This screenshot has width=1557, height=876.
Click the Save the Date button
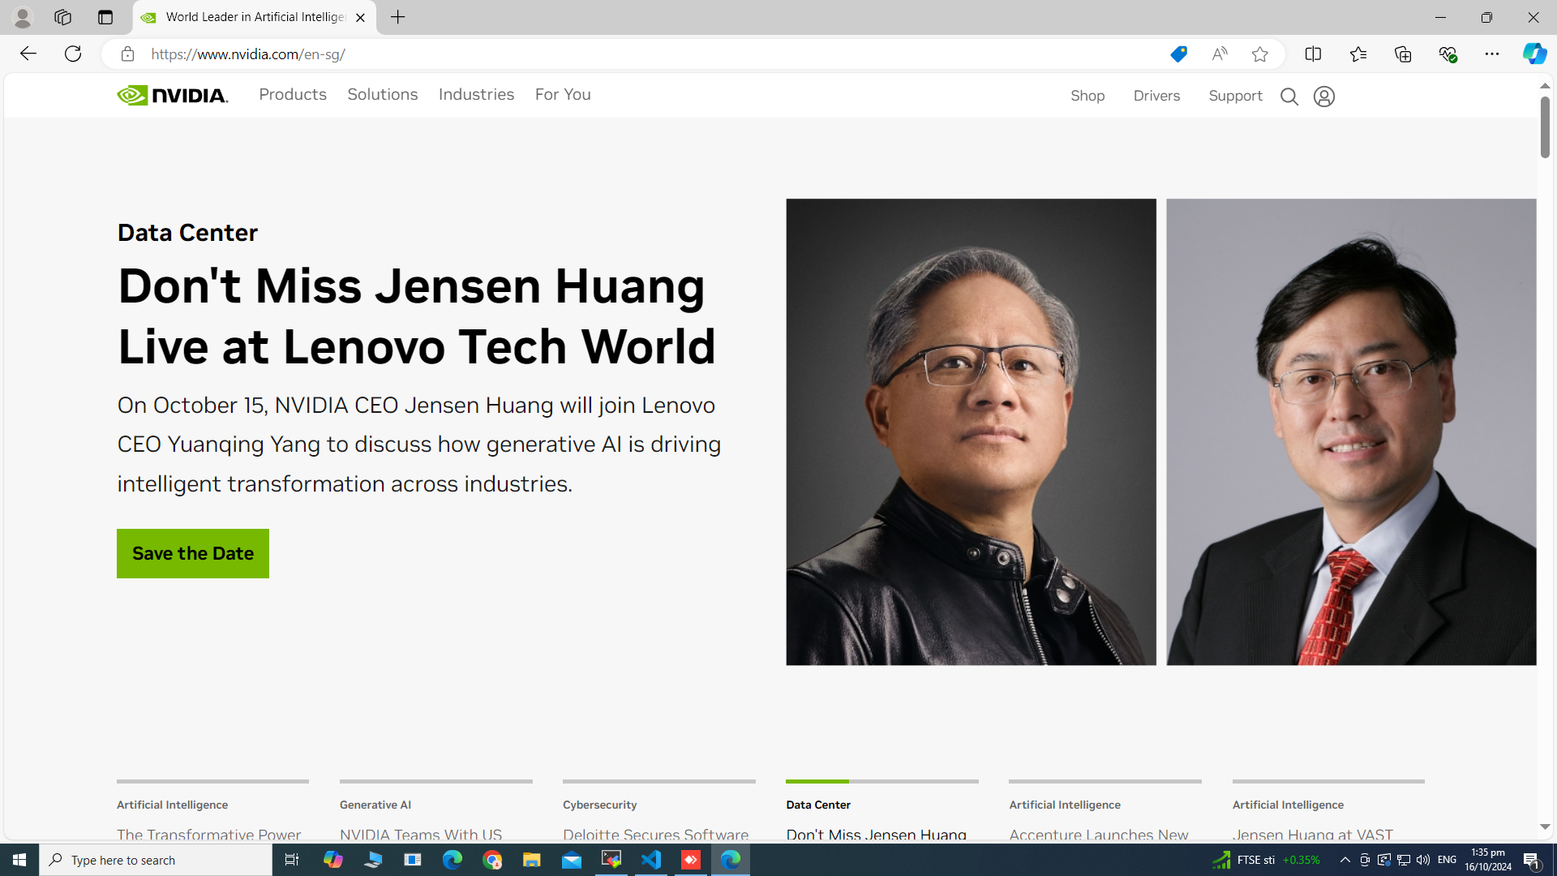click(x=193, y=553)
